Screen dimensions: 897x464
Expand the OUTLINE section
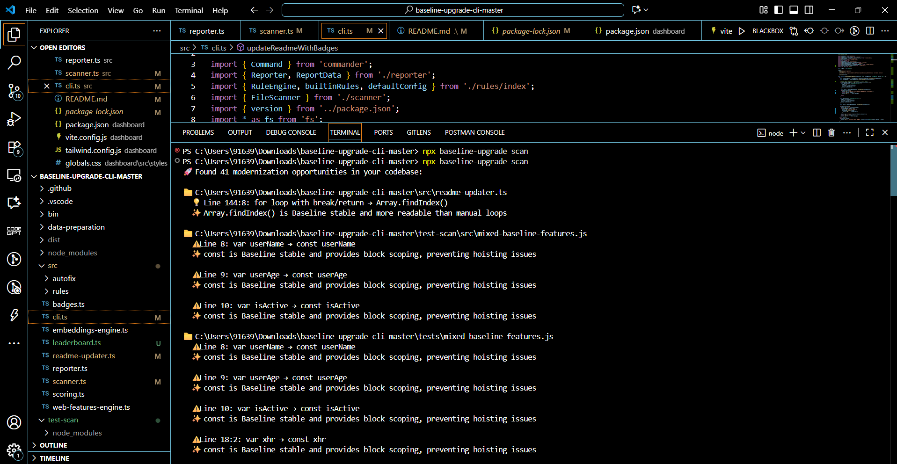(53, 445)
